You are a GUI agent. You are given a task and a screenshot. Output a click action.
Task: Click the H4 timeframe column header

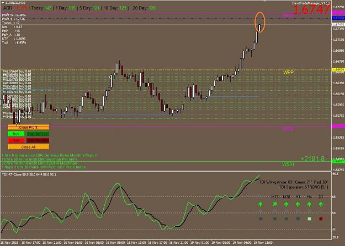(309, 197)
